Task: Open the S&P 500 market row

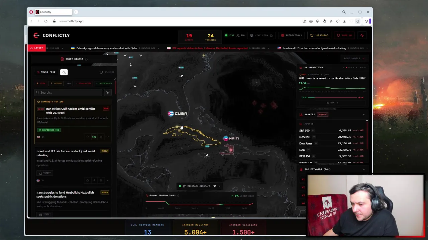Action: point(331,131)
